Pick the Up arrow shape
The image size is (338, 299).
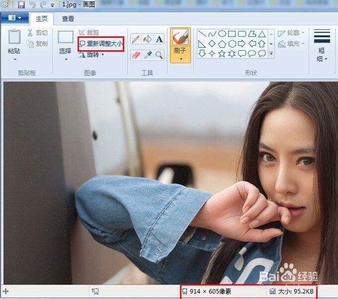click(x=262, y=44)
